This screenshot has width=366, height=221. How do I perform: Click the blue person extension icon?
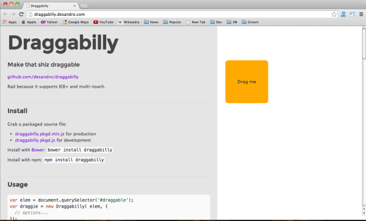coord(343,14)
